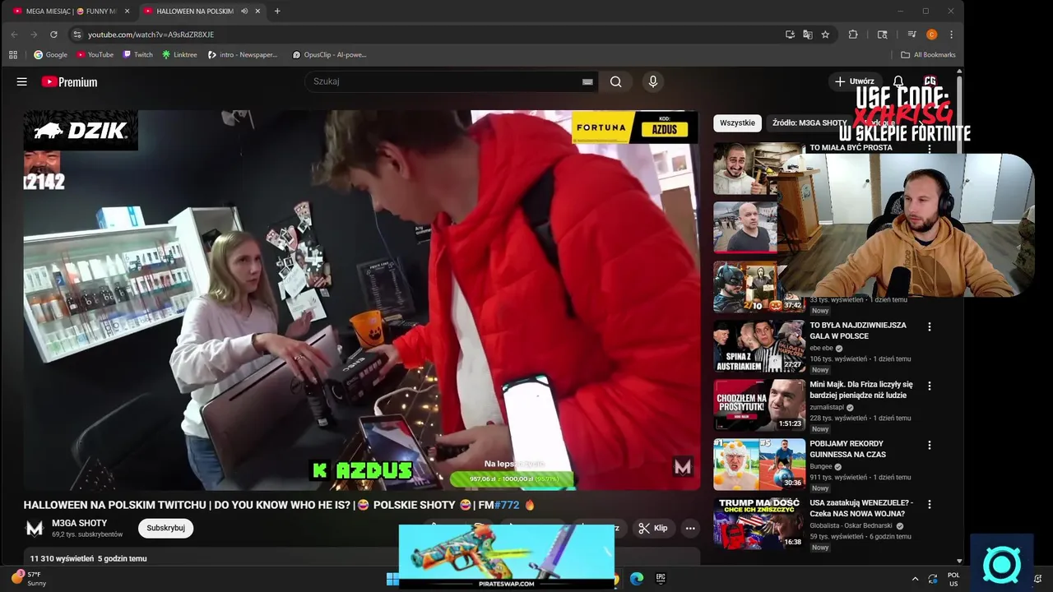
Task: Open the translate page icon
Action: click(808, 35)
